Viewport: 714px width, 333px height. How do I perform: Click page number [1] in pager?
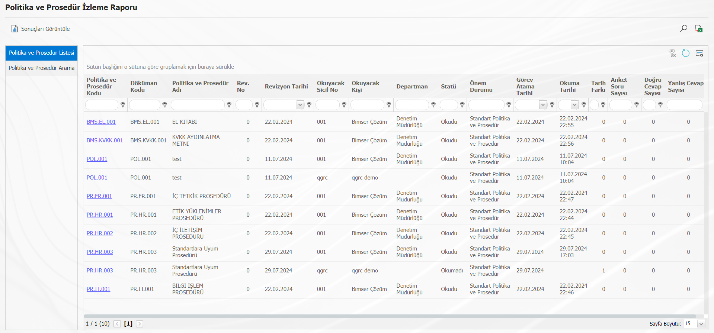point(128,324)
